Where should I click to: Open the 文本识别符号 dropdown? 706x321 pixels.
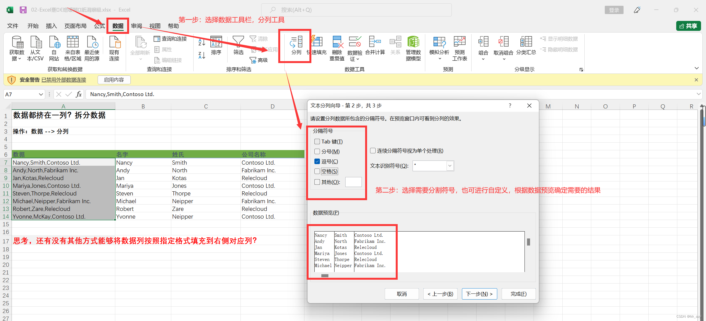point(450,166)
